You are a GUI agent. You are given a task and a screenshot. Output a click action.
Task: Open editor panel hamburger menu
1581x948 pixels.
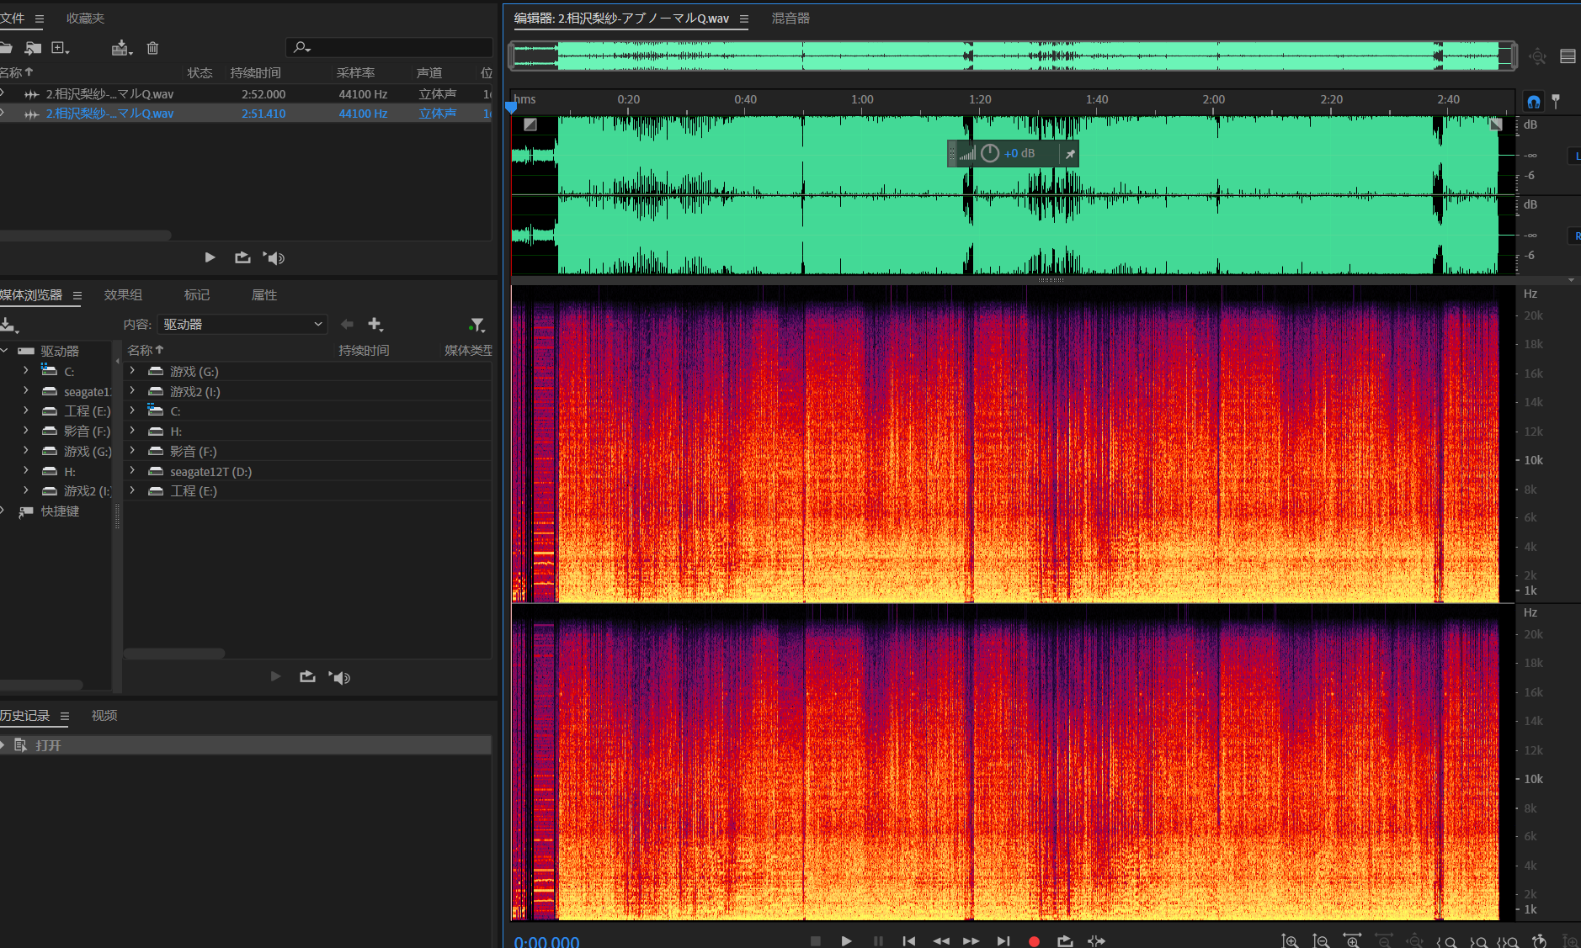[743, 19]
